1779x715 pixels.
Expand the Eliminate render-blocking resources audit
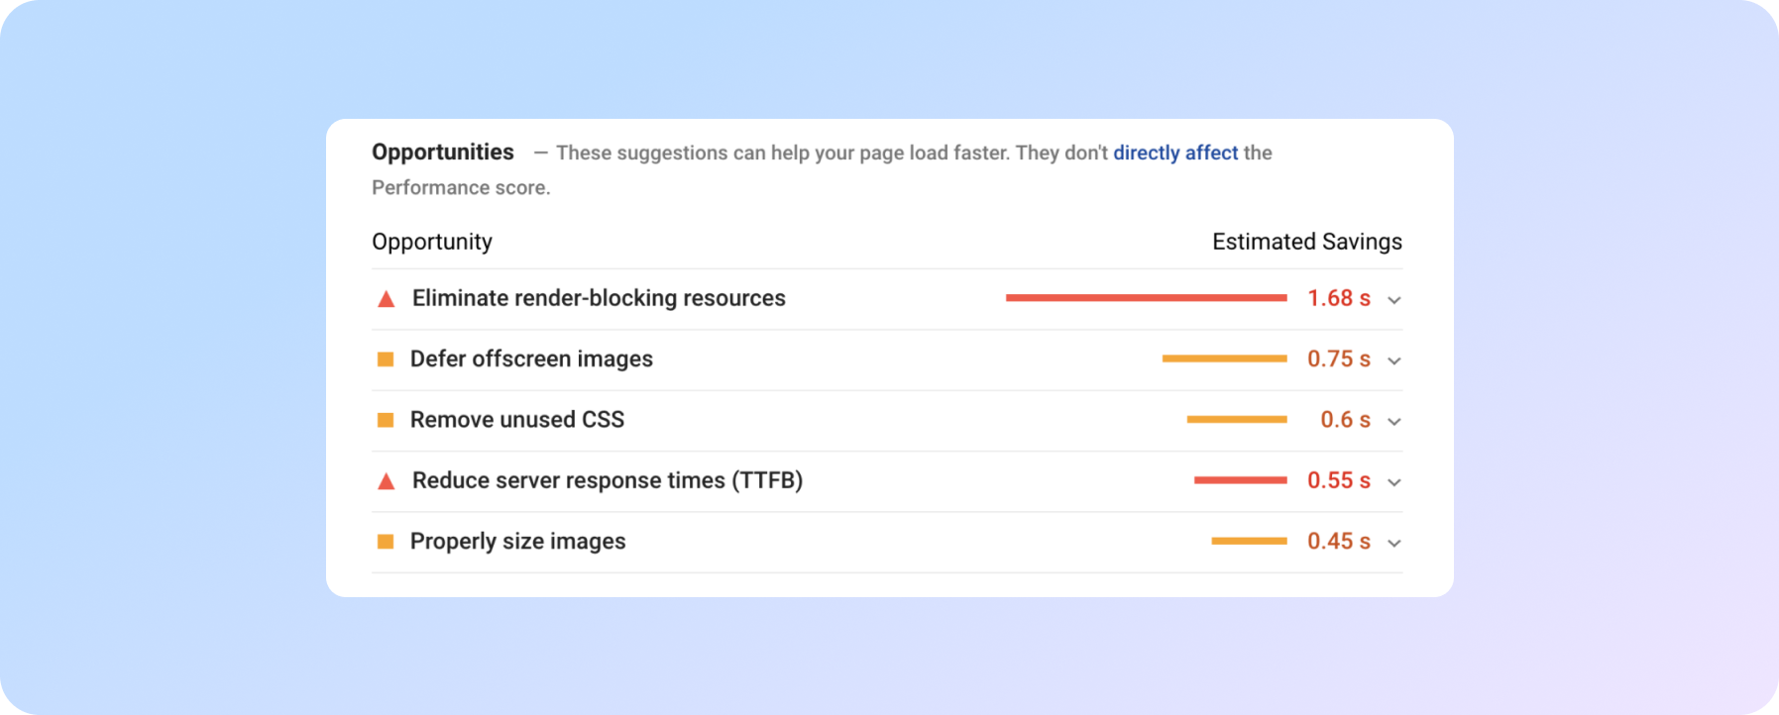(x=1394, y=299)
